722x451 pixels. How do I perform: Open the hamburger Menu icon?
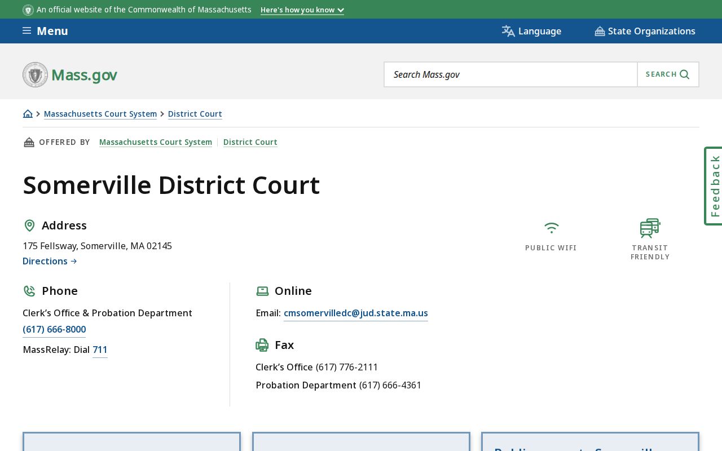point(27,30)
